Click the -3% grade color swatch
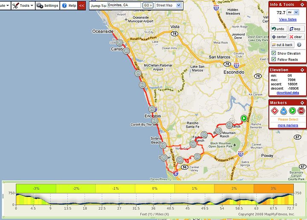The width and height of the screenshot is (307, 220). pos(36,188)
